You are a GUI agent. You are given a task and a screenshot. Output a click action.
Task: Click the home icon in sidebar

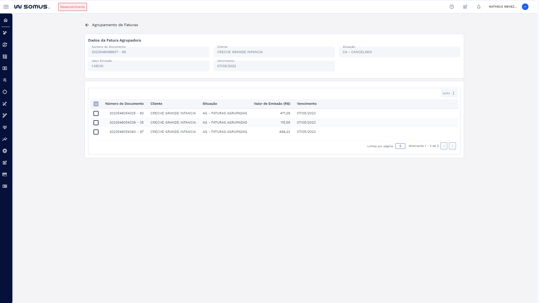pyautogui.click(x=6, y=20)
